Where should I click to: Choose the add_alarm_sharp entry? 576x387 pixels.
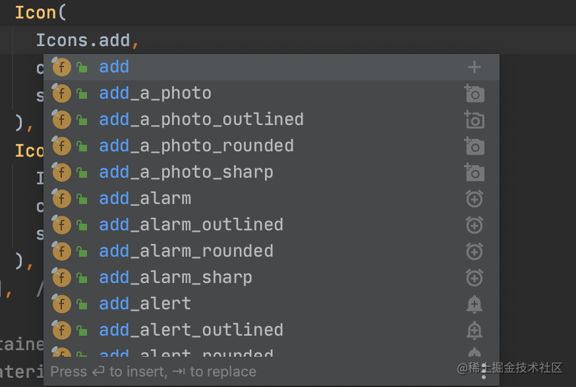coord(271,278)
